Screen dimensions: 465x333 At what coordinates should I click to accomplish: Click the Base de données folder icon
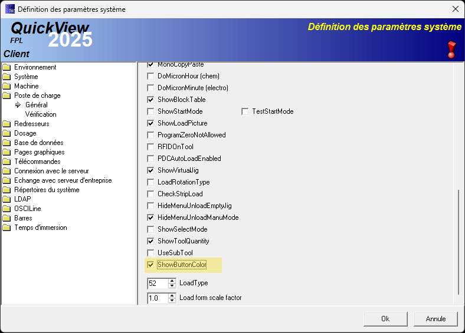pyautogui.click(x=6, y=143)
